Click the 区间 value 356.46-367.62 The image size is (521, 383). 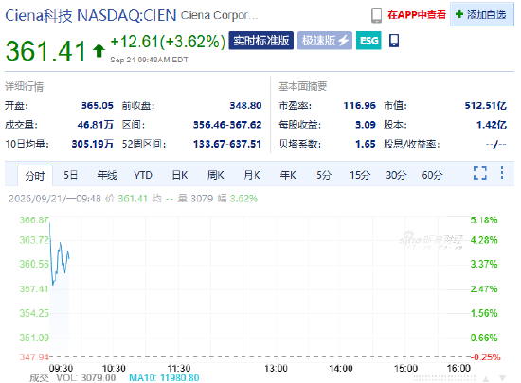[227, 125]
